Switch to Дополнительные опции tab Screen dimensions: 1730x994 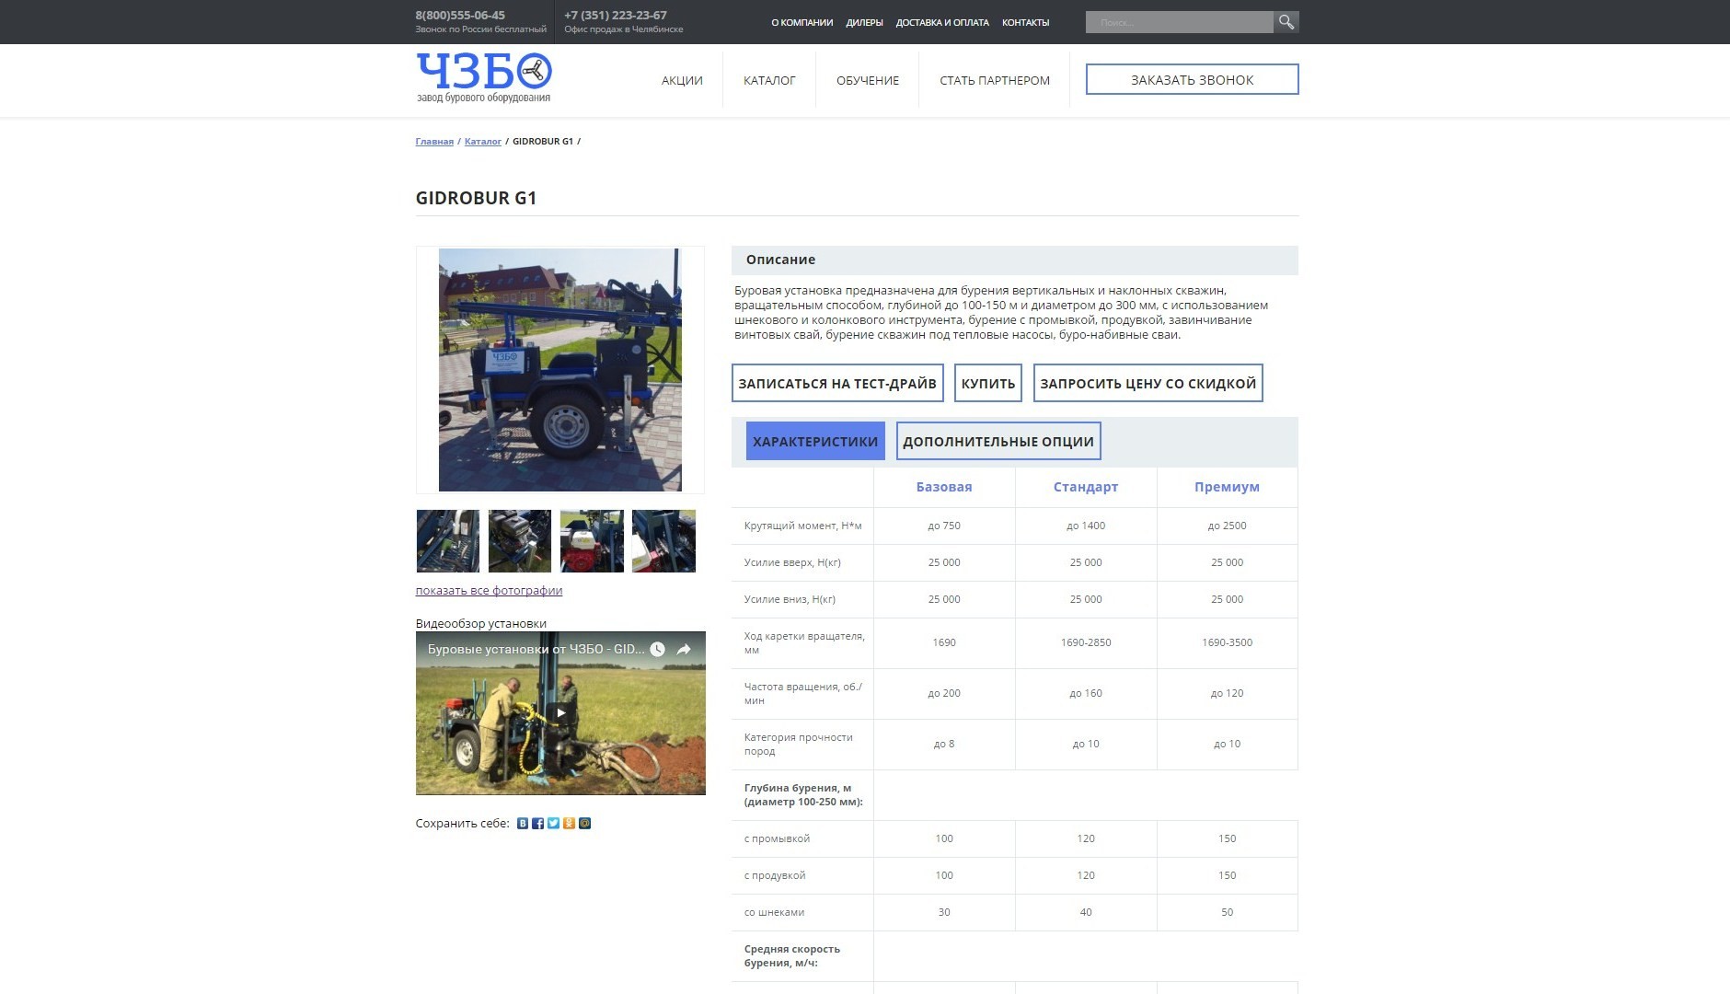pyautogui.click(x=998, y=442)
